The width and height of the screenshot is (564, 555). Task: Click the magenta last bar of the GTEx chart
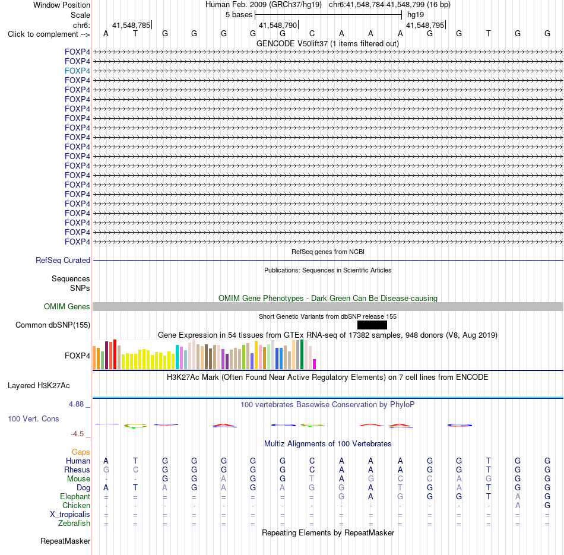315,364
